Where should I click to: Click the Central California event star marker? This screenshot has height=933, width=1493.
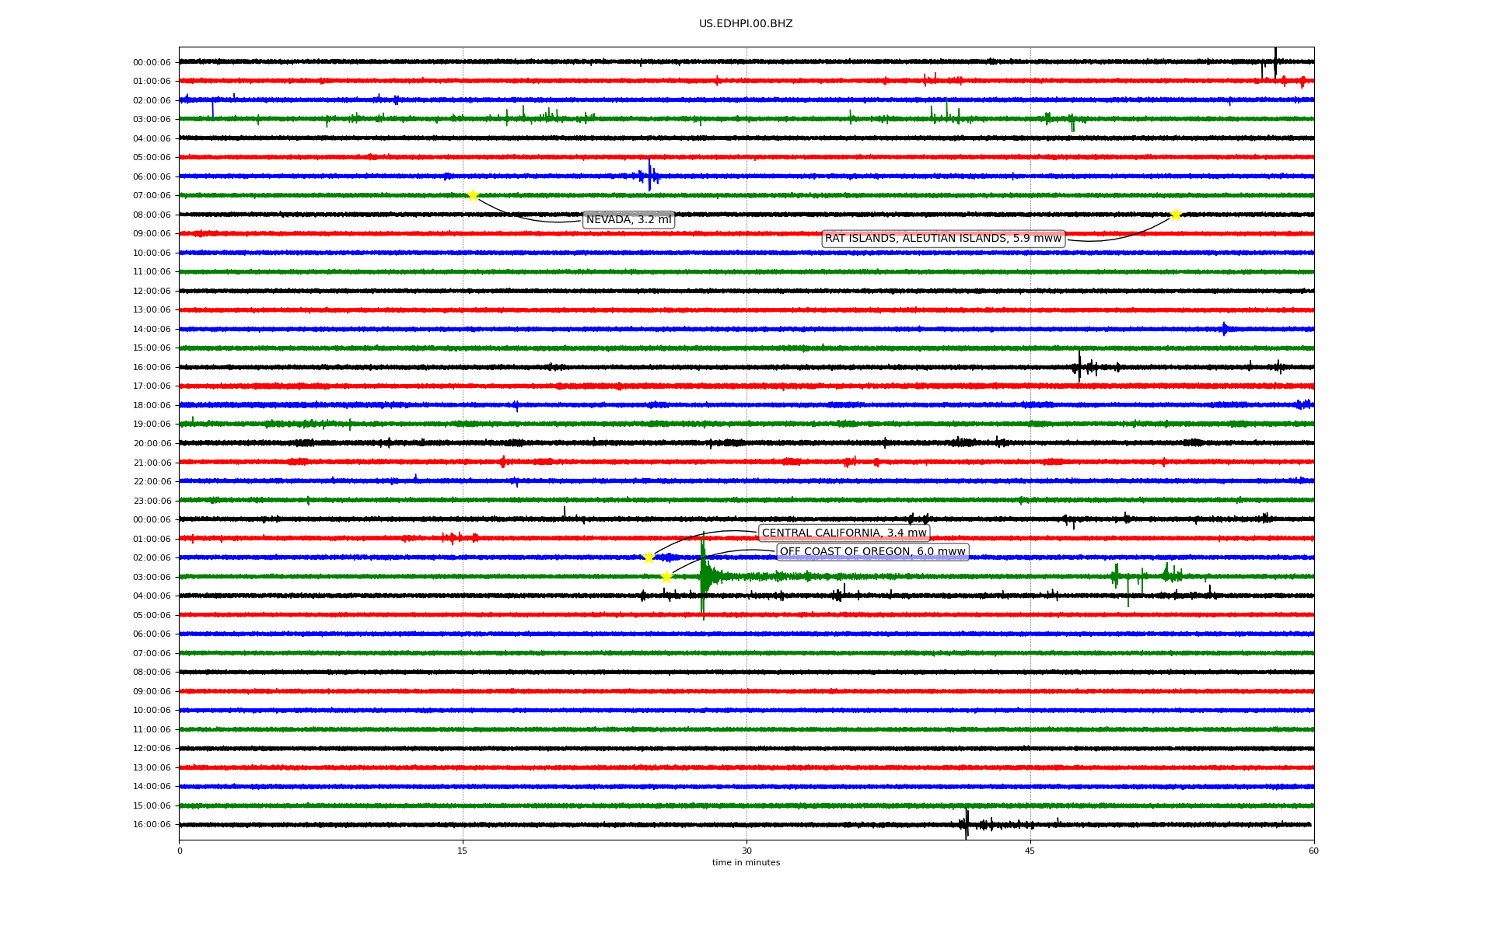[x=649, y=557]
